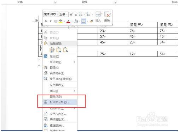
Task: Click the grow font size icon
Action: coord(71,14)
